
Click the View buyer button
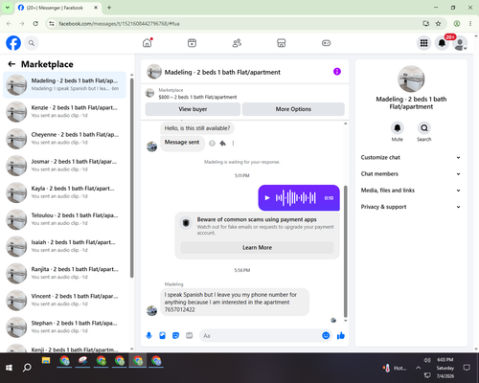click(193, 109)
